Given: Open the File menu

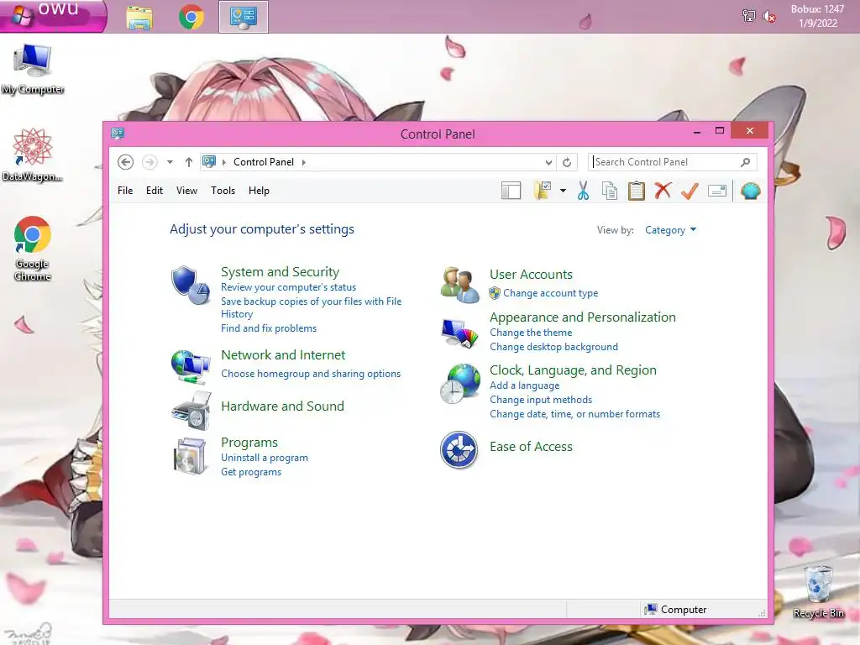Looking at the screenshot, I should [125, 191].
